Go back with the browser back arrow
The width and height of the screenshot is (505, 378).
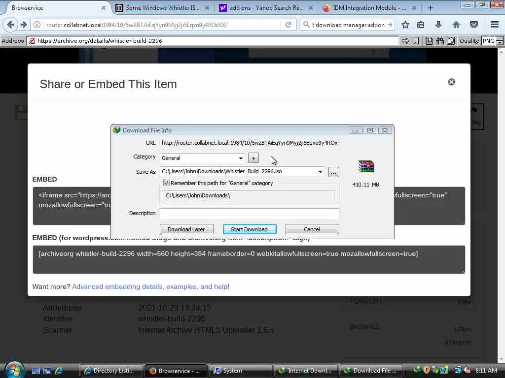click(x=10, y=25)
